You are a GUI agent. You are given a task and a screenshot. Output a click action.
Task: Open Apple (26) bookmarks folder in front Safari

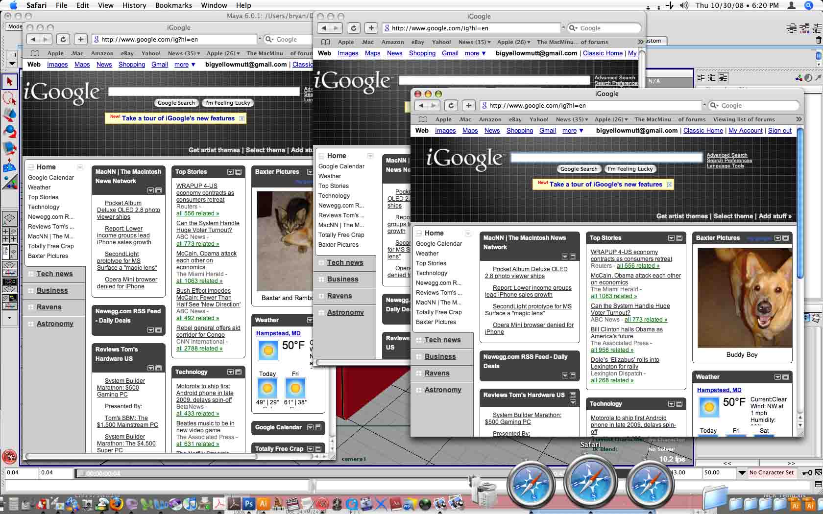(x=611, y=119)
